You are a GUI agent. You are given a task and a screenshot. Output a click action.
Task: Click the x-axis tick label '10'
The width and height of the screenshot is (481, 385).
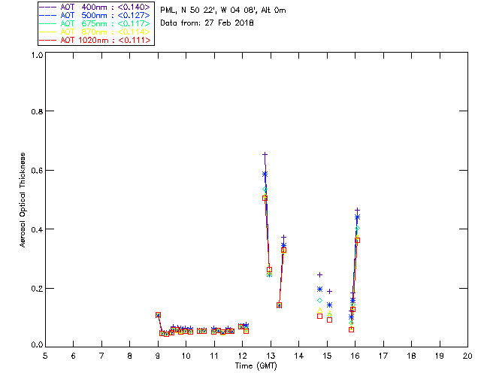[186, 356]
